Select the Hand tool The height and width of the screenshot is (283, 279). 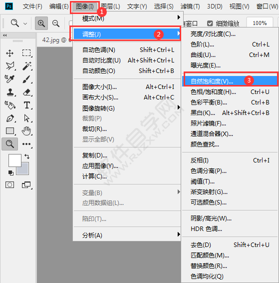coord(26,131)
